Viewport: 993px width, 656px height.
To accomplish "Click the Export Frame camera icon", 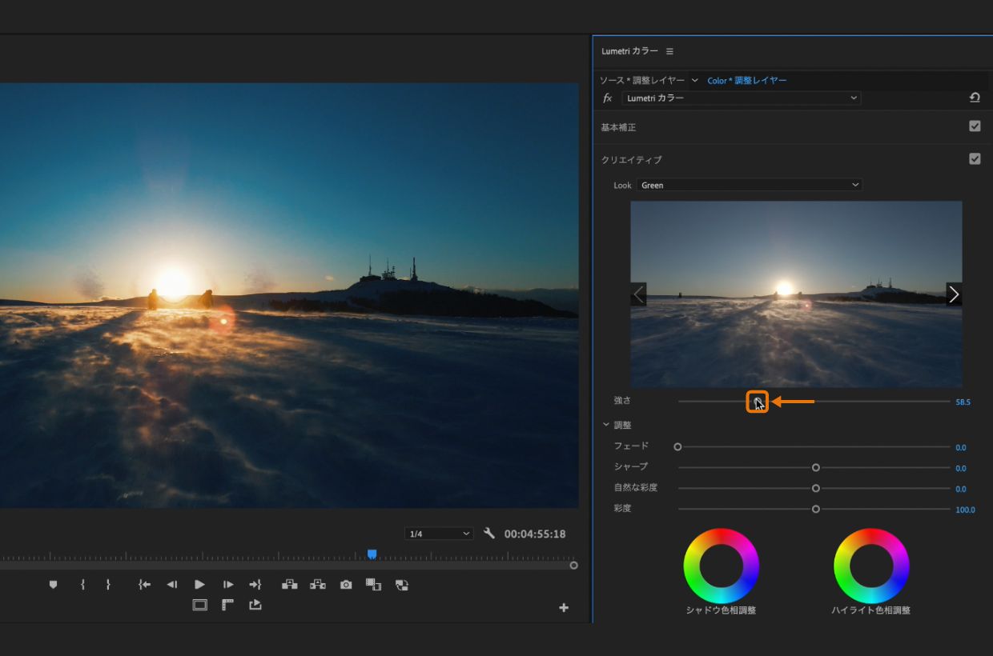I will point(346,585).
